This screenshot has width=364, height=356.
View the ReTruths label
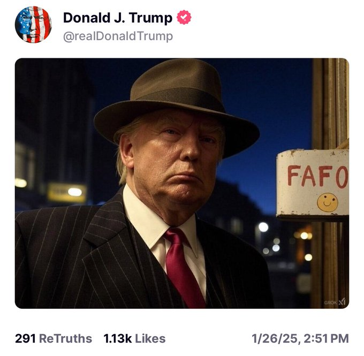pos(65,338)
